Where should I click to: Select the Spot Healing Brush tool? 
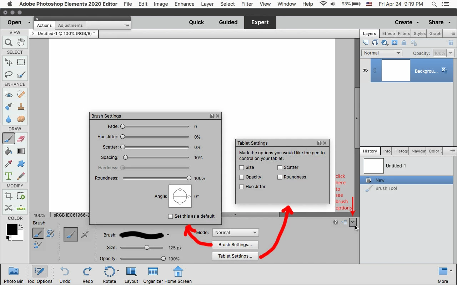tap(21, 94)
